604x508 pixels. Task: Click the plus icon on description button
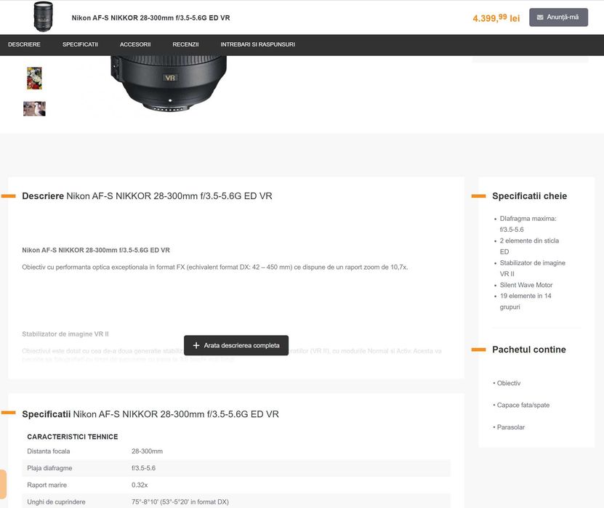[196, 345]
